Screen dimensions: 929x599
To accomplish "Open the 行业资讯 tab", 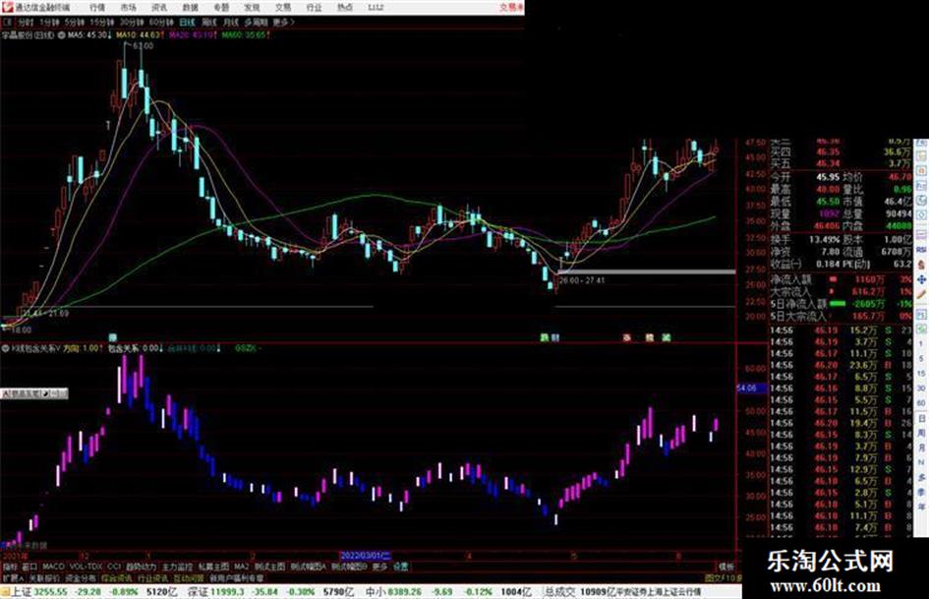I will [152, 577].
